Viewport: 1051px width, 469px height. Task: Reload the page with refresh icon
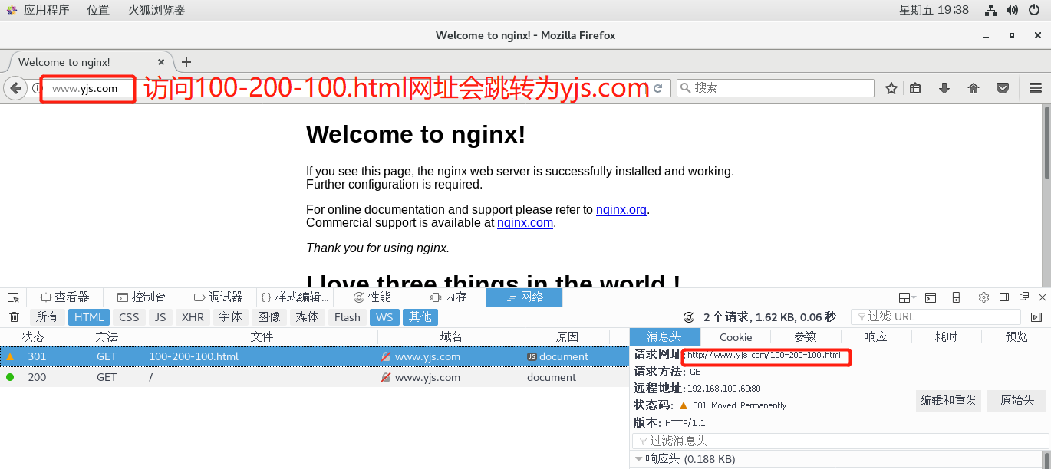tap(657, 88)
